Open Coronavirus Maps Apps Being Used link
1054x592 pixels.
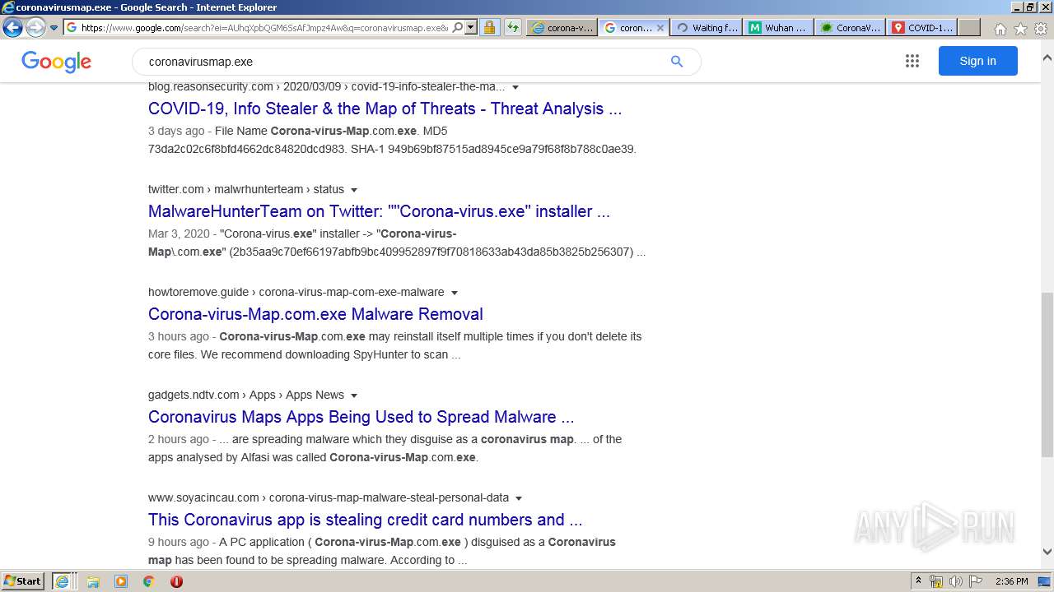click(361, 417)
